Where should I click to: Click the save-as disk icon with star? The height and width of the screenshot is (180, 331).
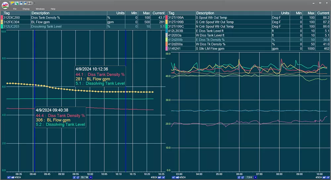coord(25,3)
